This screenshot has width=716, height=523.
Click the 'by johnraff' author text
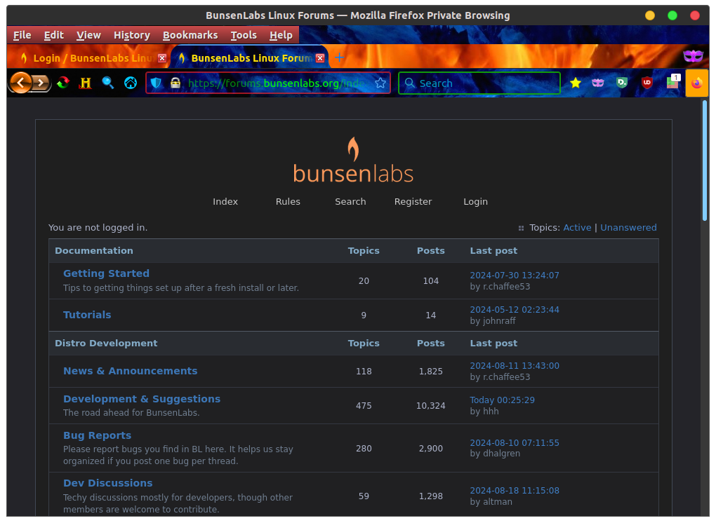(493, 320)
